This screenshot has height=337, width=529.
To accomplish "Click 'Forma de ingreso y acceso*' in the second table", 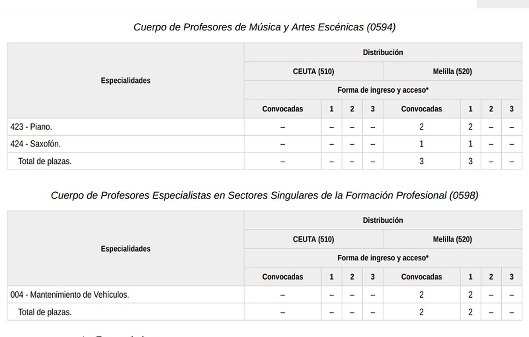I will [383, 258].
